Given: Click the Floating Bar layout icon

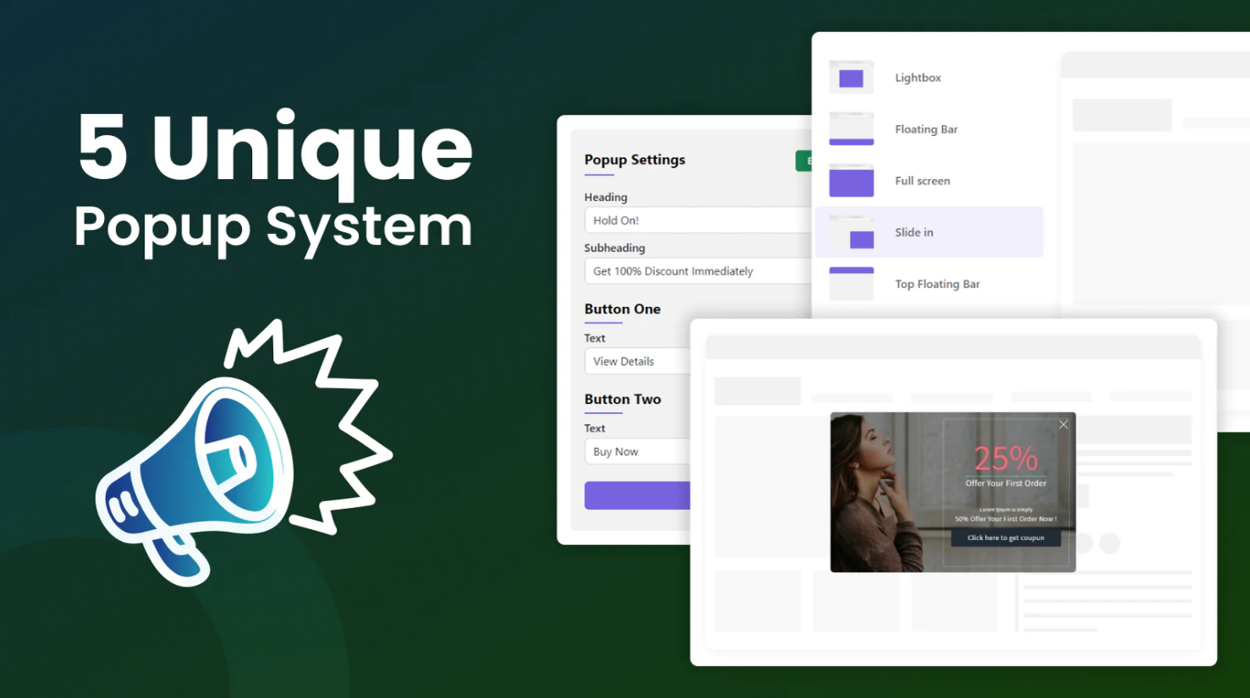Looking at the screenshot, I should [851, 129].
